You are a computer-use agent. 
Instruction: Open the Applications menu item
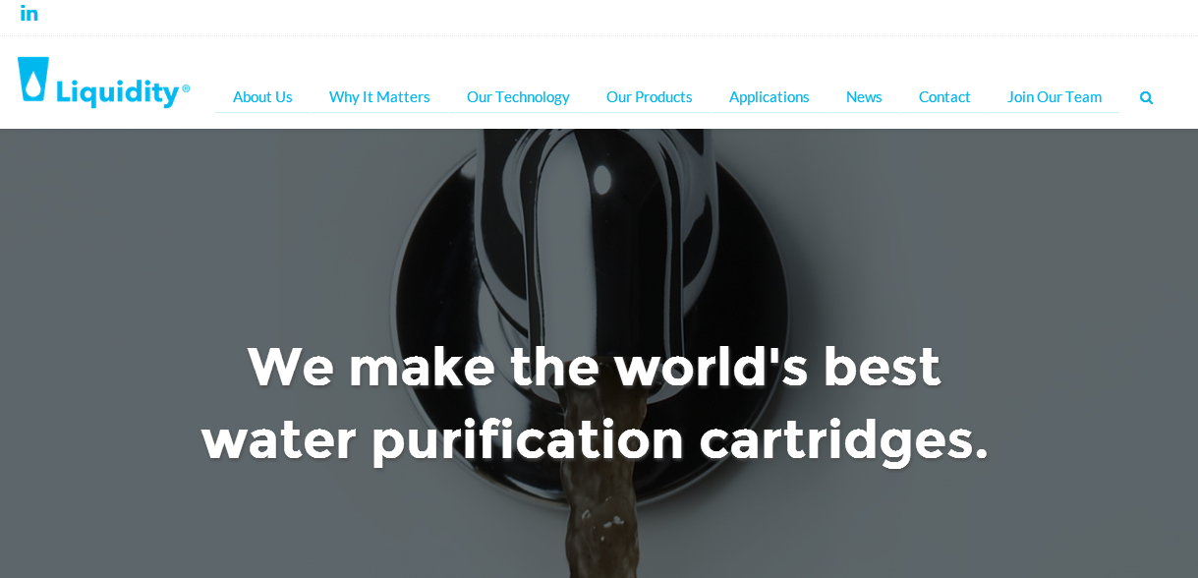click(770, 96)
